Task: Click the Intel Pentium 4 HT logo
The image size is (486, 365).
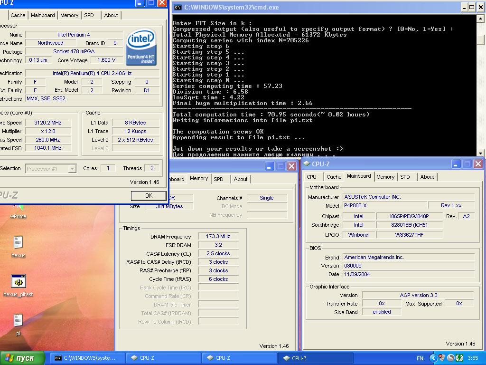Action: point(141,47)
